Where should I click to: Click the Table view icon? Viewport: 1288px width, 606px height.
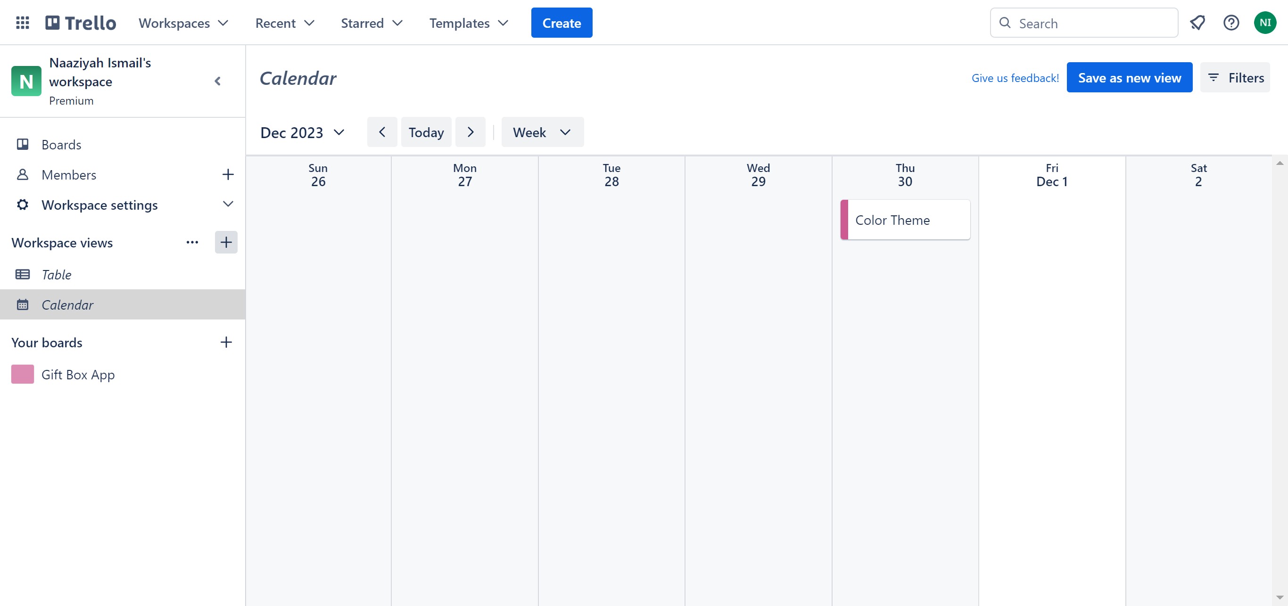coord(23,274)
